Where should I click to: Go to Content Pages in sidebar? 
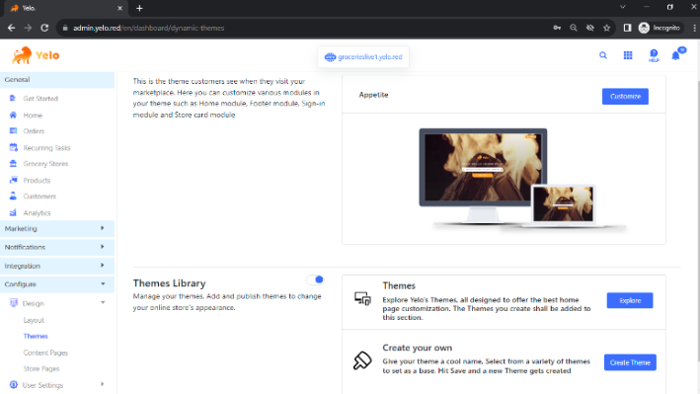click(45, 353)
